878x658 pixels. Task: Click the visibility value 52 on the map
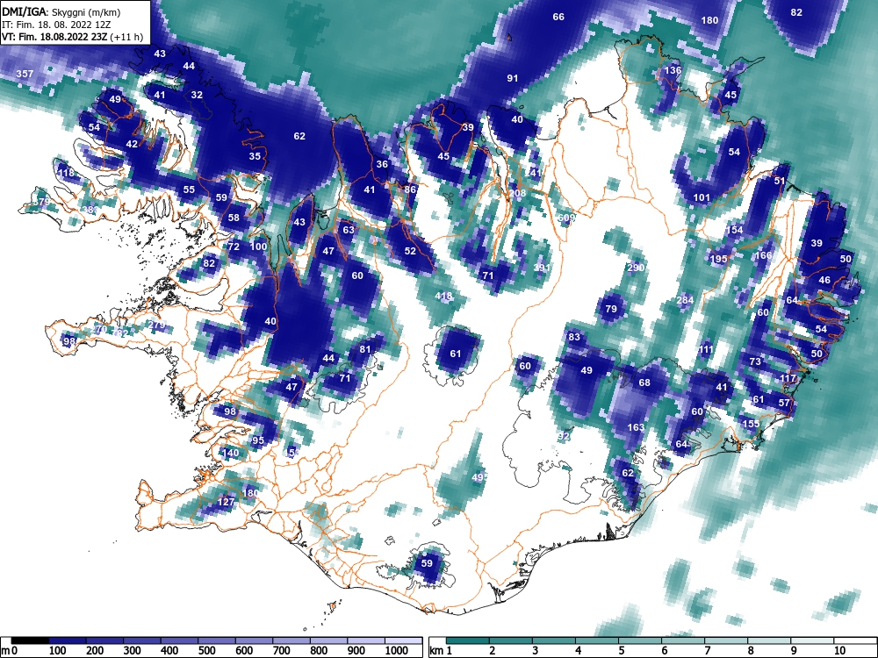pos(410,251)
